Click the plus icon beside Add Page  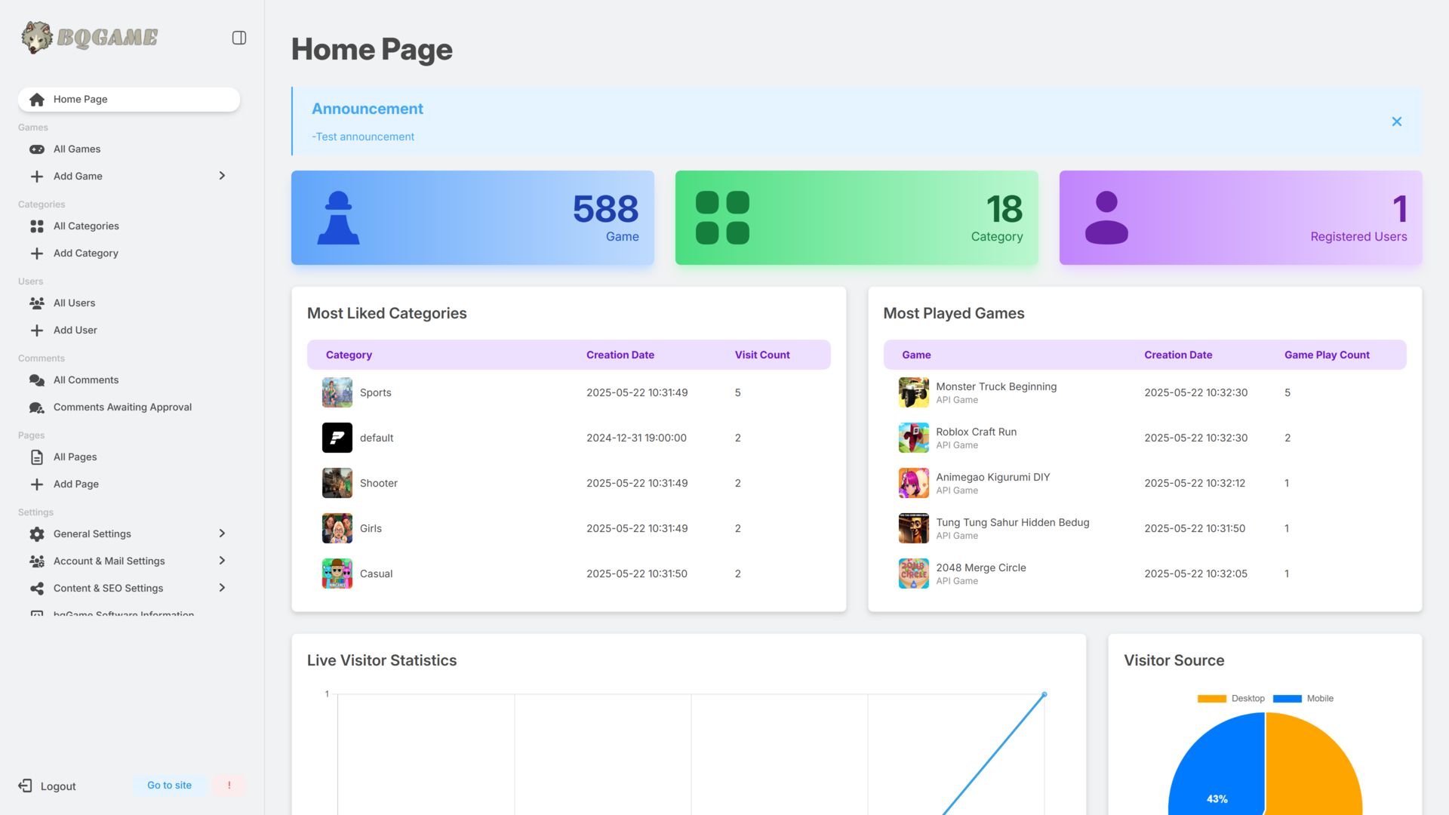point(37,484)
